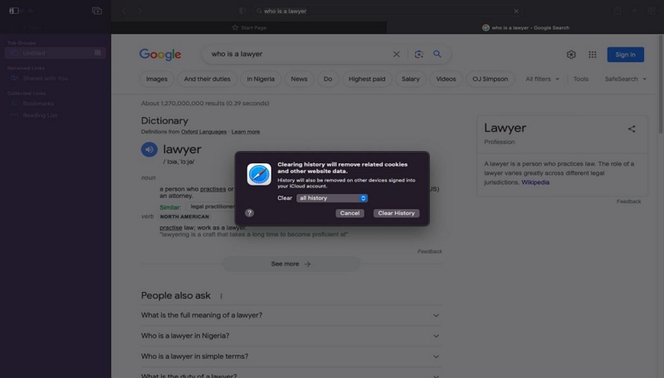Click the practises link in definition
The image size is (664, 378).
213,189
